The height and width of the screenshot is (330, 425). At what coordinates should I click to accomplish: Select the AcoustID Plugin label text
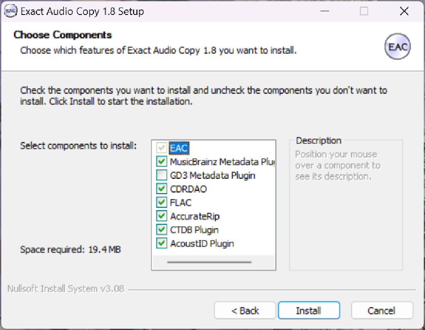click(202, 243)
